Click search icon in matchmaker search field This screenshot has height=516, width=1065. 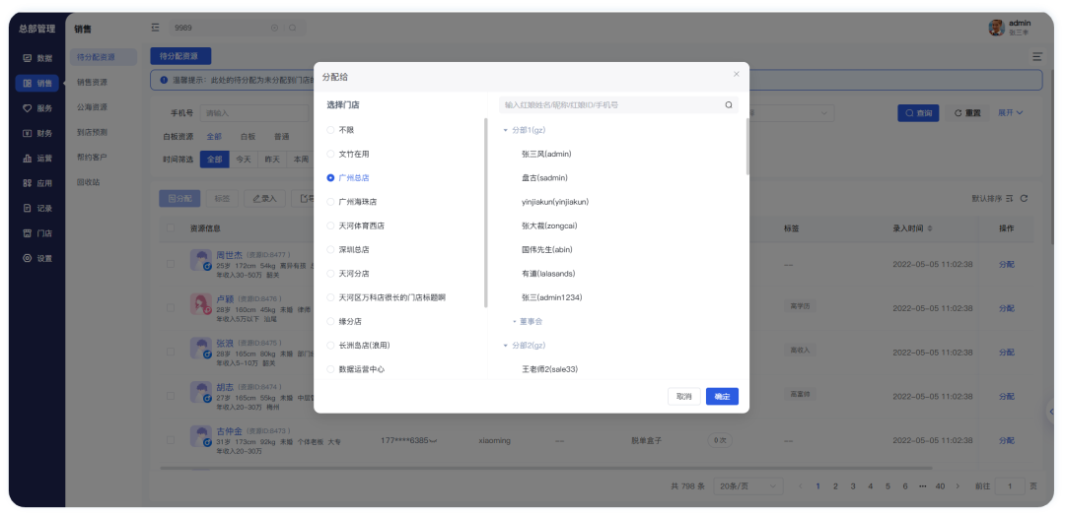[x=729, y=105]
